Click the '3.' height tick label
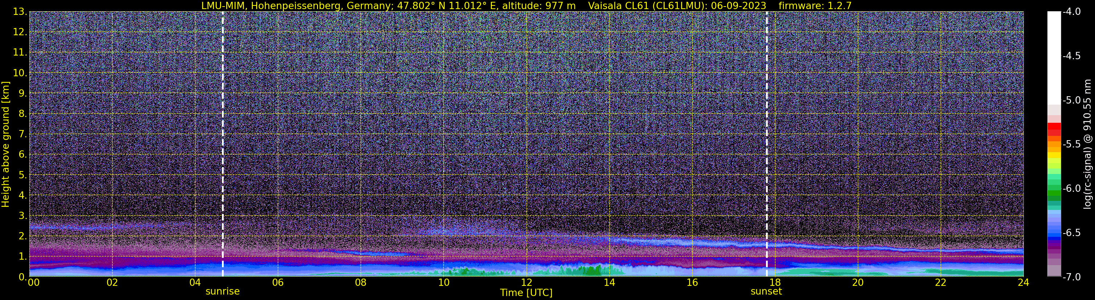The image size is (1095, 300). pyautogui.click(x=23, y=216)
